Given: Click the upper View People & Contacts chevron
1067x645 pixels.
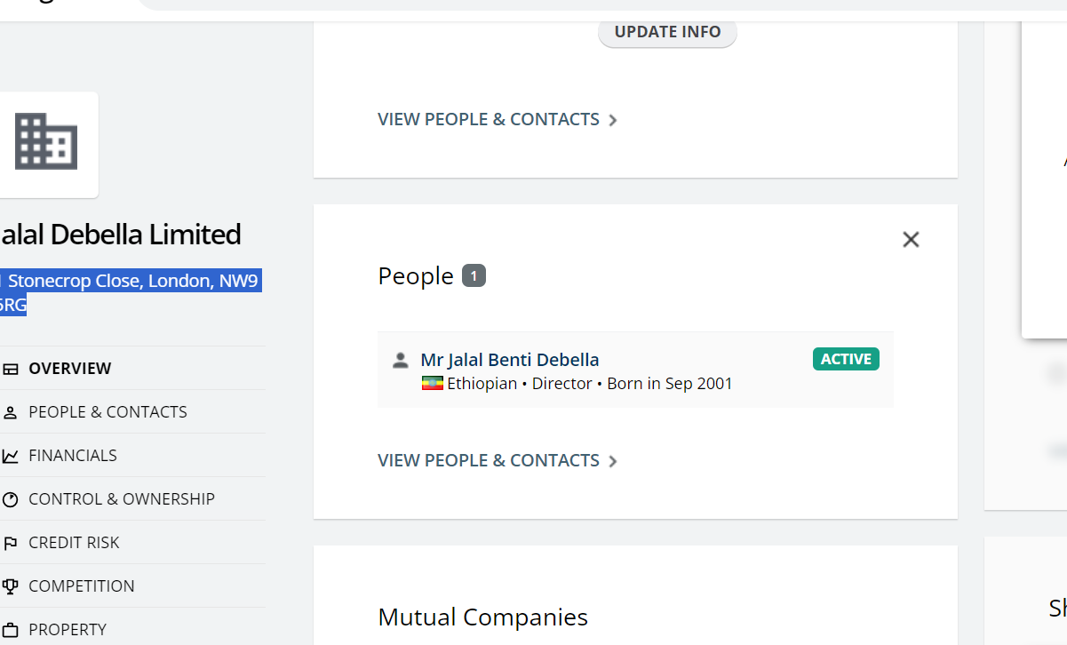Looking at the screenshot, I should pos(613,120).
